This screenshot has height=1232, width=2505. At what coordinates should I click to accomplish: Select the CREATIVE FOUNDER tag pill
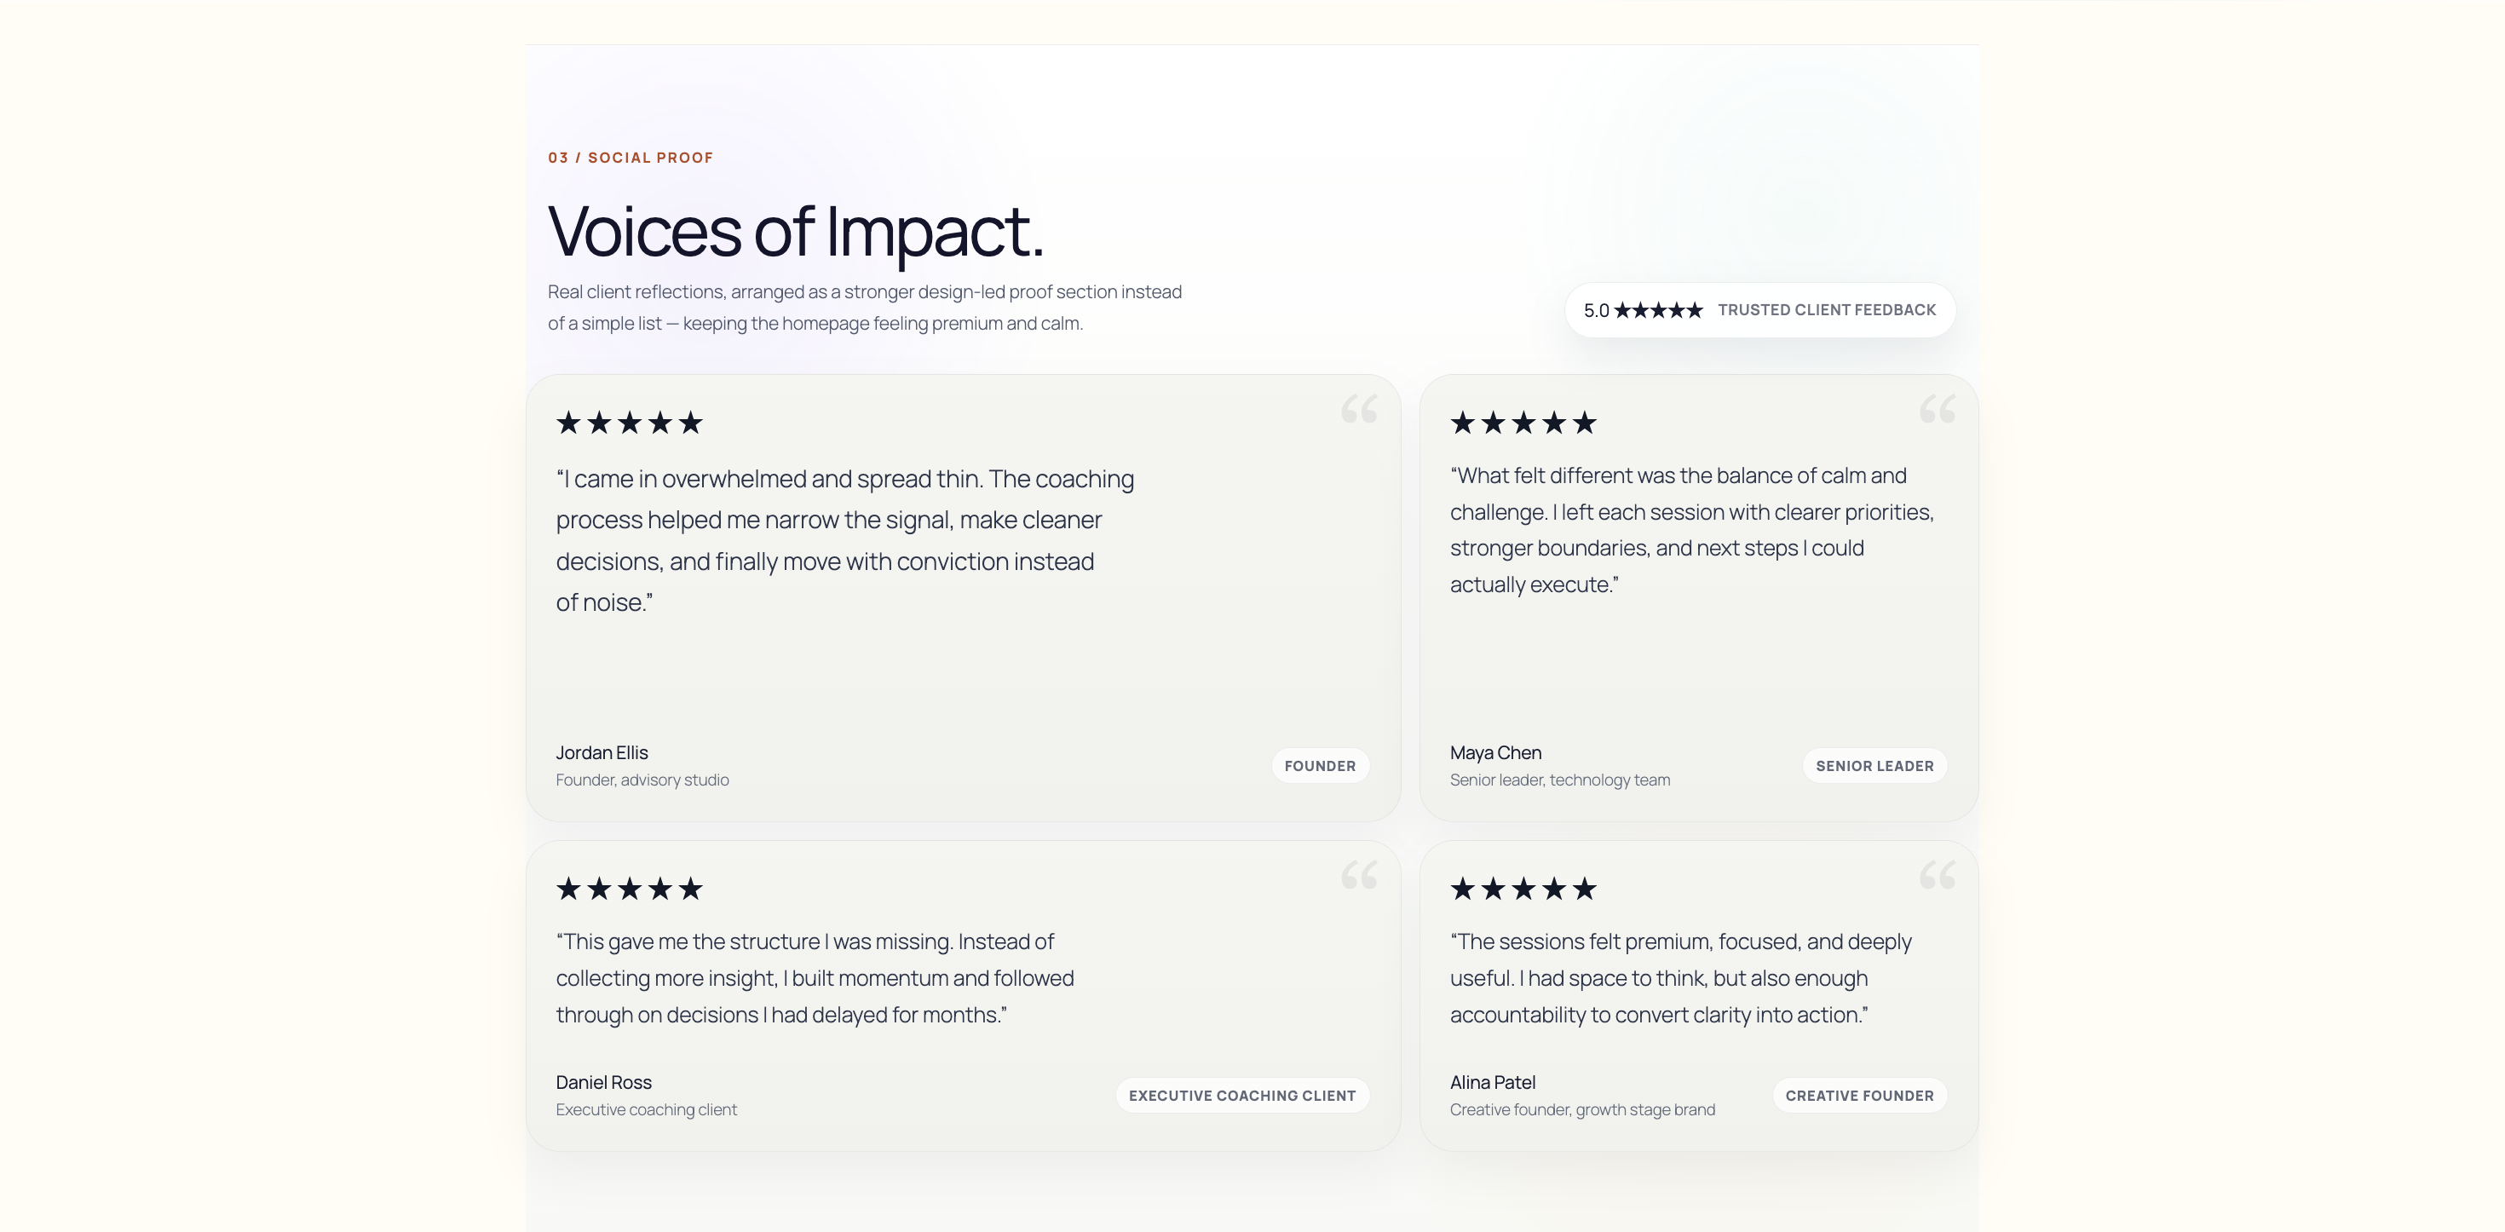click(x=1858, y=1096)
